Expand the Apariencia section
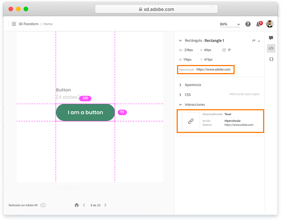 (181, 85)
